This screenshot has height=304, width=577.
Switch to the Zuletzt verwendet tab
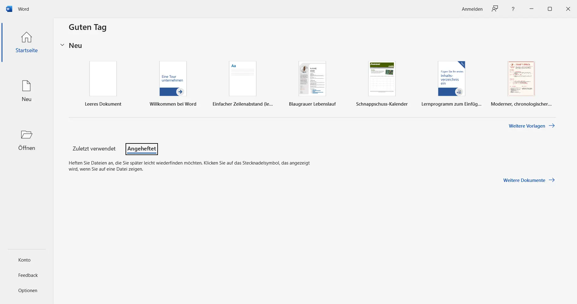tap(94, 149)
